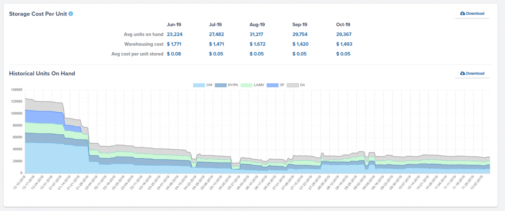The height and width of the screenshot is (211, 505).
Task: Click the $0.08 avg cost per unit
Action: pos(174,54)
